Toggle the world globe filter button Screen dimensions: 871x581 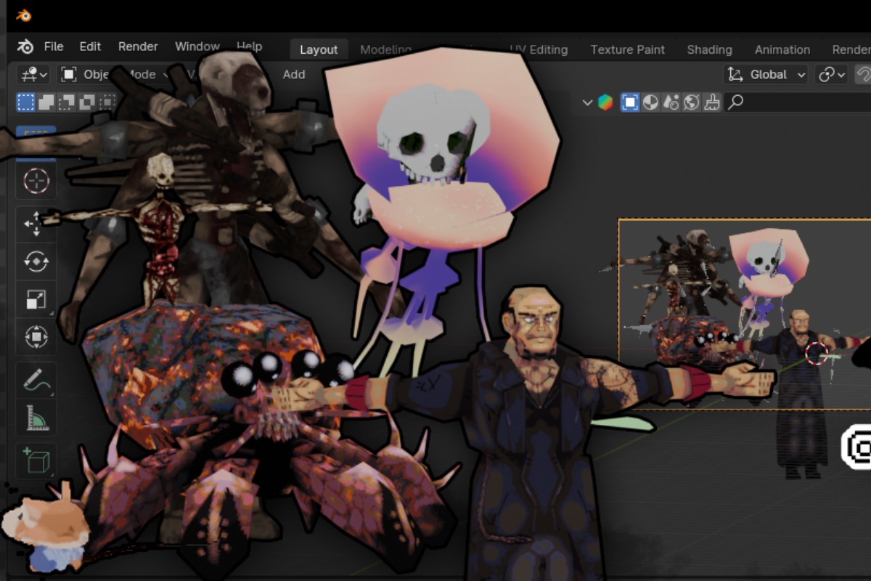coord(691,102)
